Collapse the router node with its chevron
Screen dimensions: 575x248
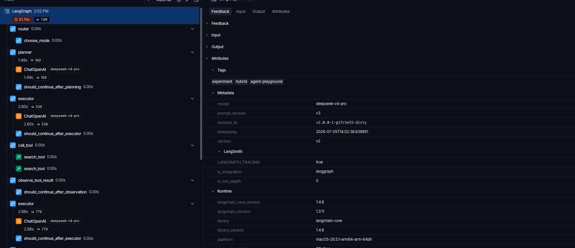coord(192,29)
